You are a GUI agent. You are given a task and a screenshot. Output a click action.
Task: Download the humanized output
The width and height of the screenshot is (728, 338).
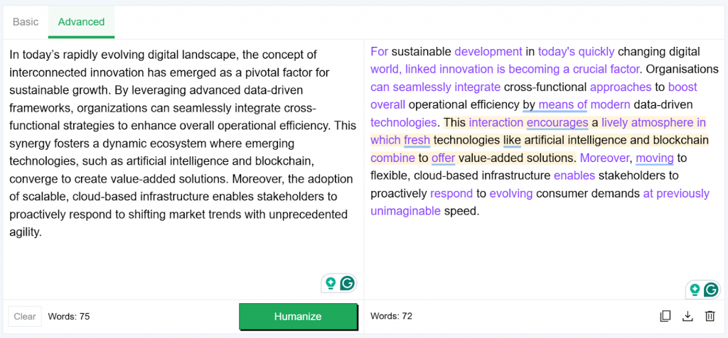pos(687,316)
